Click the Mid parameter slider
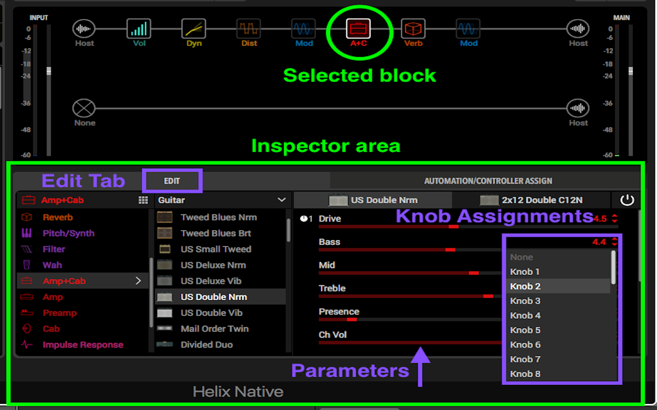 point(410,273)
